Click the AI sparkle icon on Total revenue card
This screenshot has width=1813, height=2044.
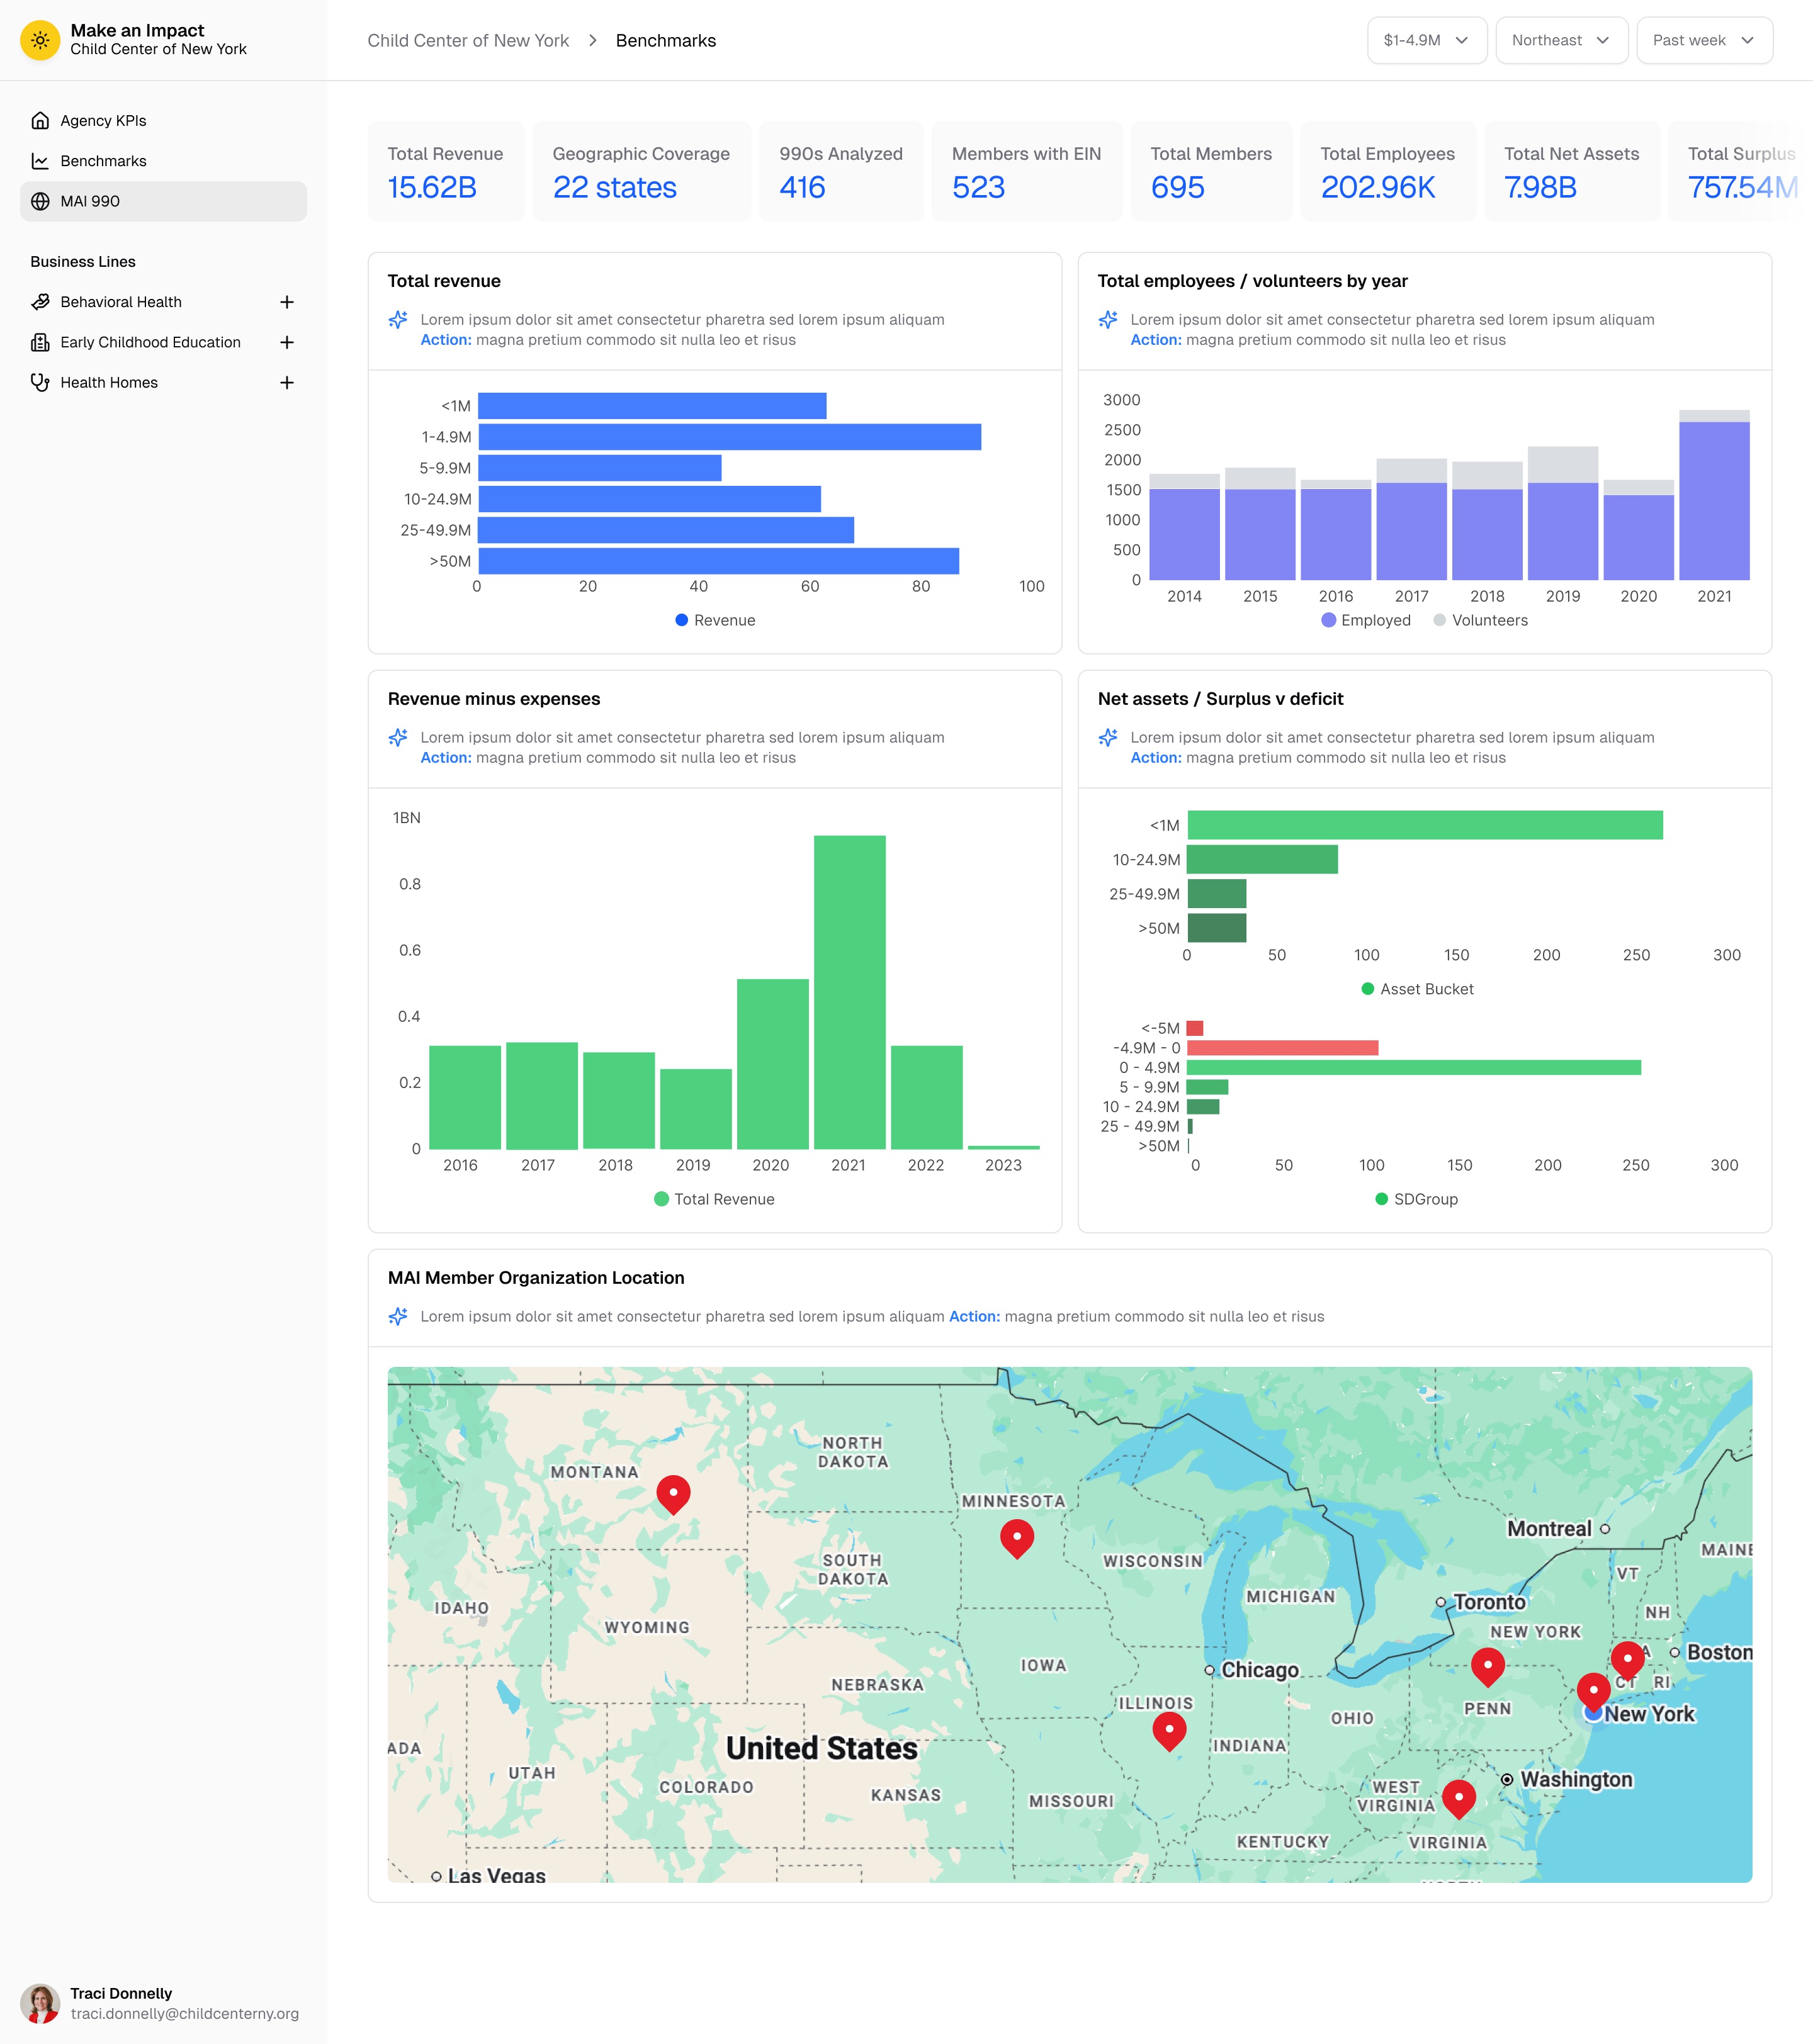tap(398, 319)
